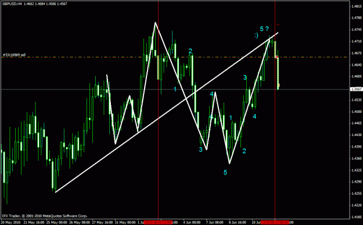
Task: Click the 1.4360 price axis label
Action: click(357, 159)
